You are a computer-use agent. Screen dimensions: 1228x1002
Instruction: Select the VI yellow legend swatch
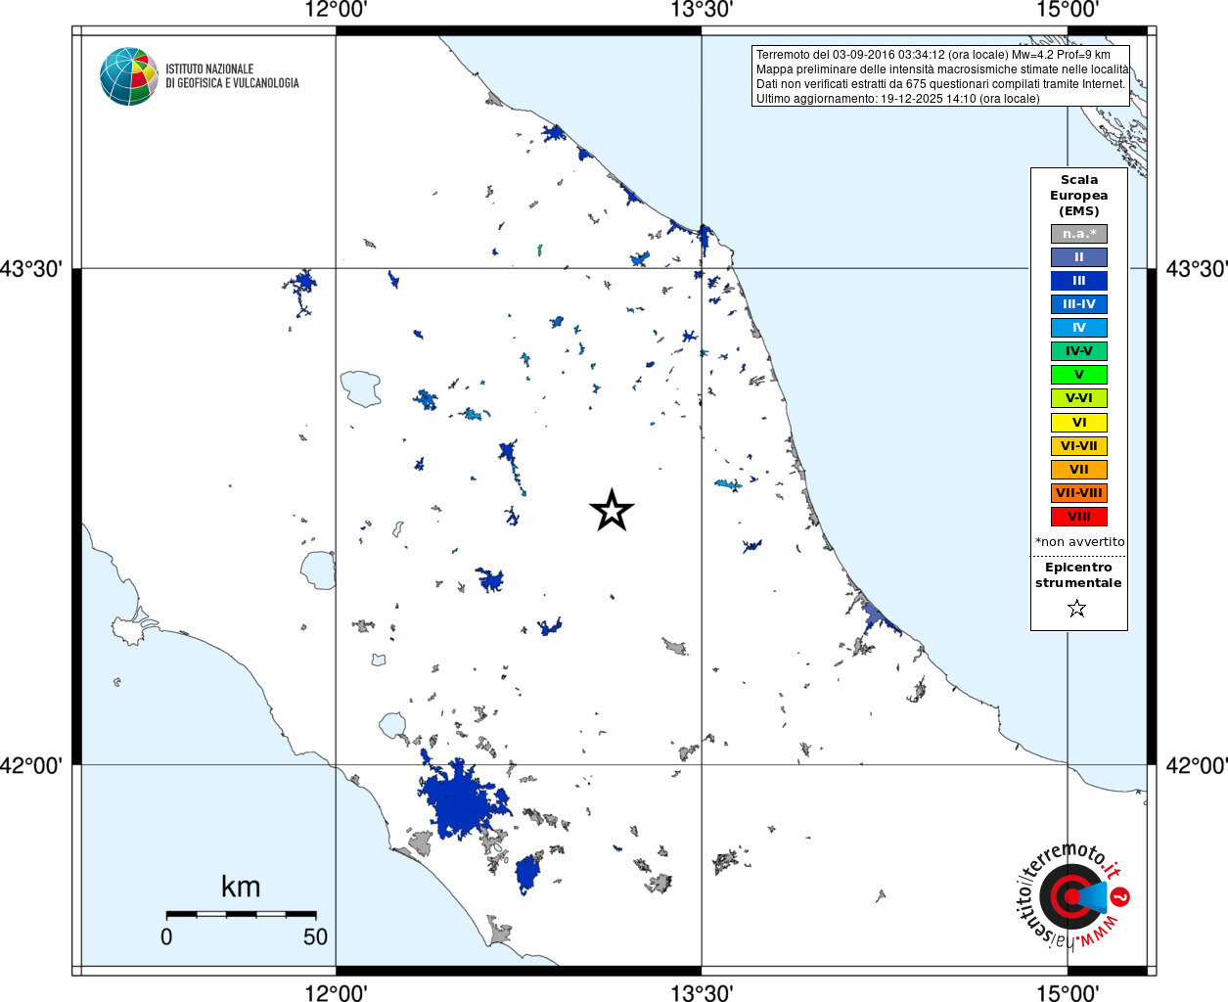coord(1079,423)
